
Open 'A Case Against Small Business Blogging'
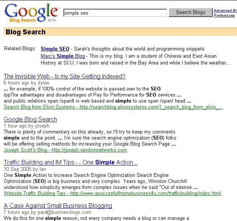[58, 206]
